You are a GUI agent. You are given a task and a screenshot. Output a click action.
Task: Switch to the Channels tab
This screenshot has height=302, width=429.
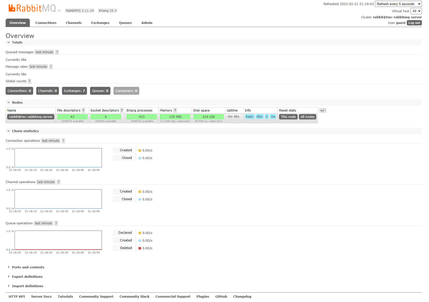(x=74, y=23)
